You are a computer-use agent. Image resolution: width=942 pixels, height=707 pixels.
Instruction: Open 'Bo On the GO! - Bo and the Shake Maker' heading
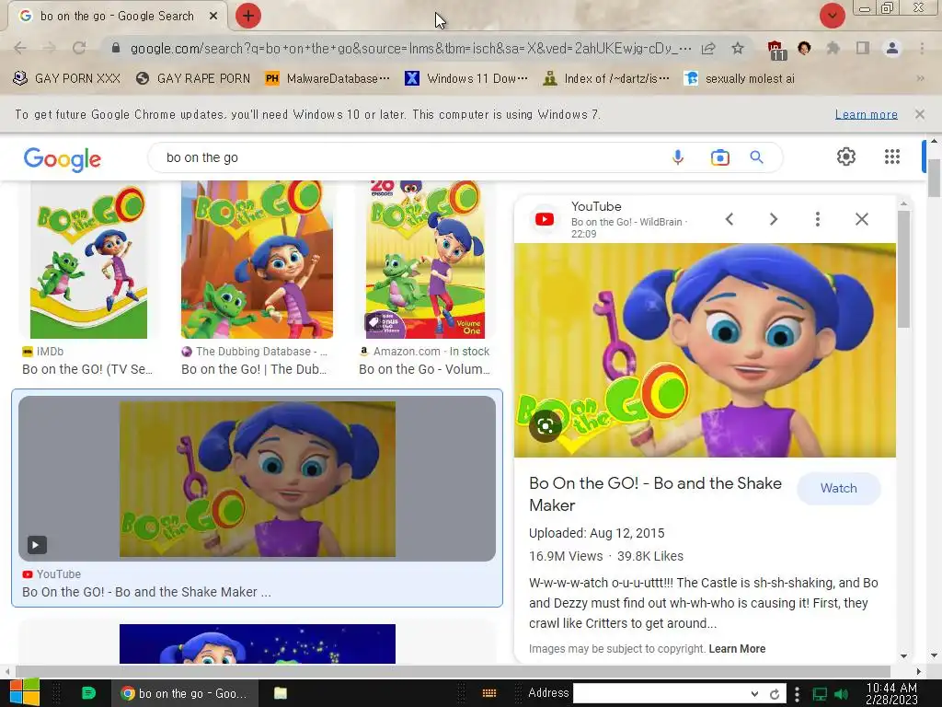point(655,494)
